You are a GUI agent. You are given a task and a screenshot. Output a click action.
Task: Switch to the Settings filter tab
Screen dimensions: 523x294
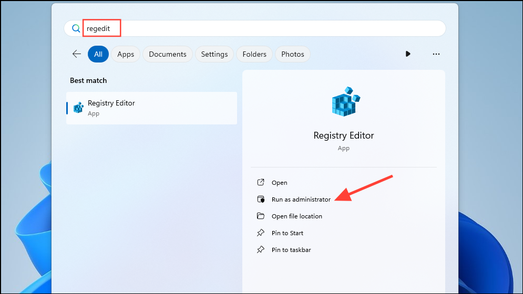coord(214,54)
